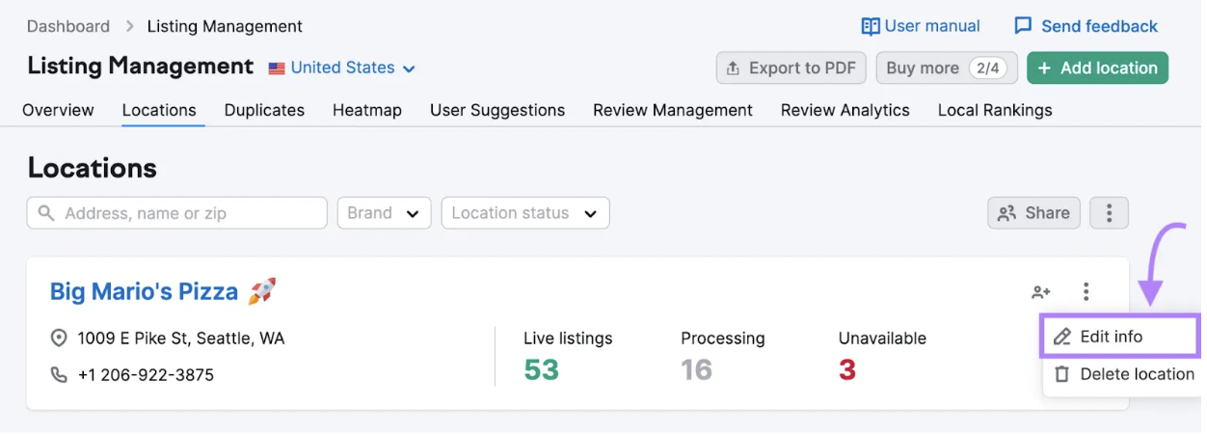1207x434 pixels.
Task: Click the map pin icon by the address
Action: pos(59,339)
